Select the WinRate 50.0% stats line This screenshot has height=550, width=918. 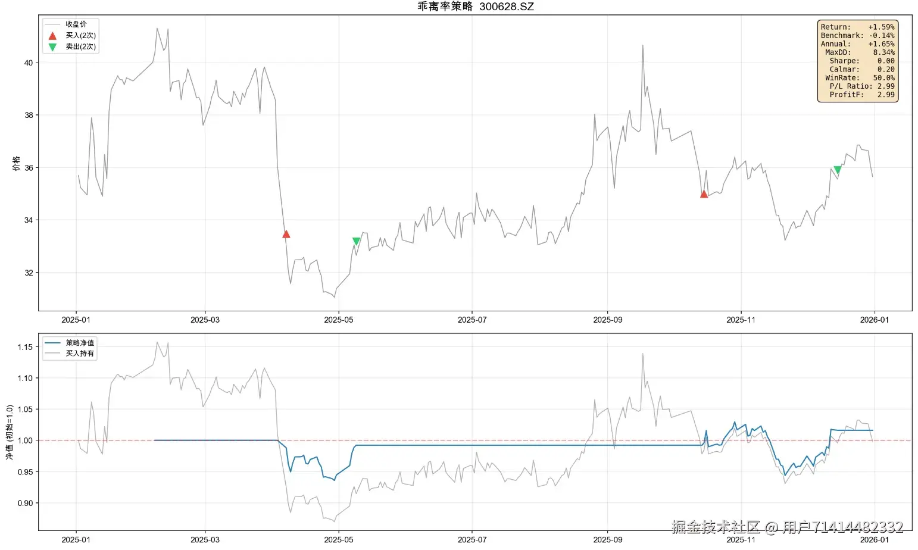point(860,78)
